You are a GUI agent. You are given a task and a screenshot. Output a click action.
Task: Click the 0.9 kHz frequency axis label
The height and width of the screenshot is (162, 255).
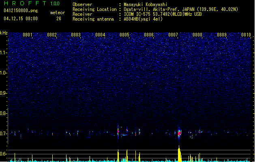click(x=4, y=93)
